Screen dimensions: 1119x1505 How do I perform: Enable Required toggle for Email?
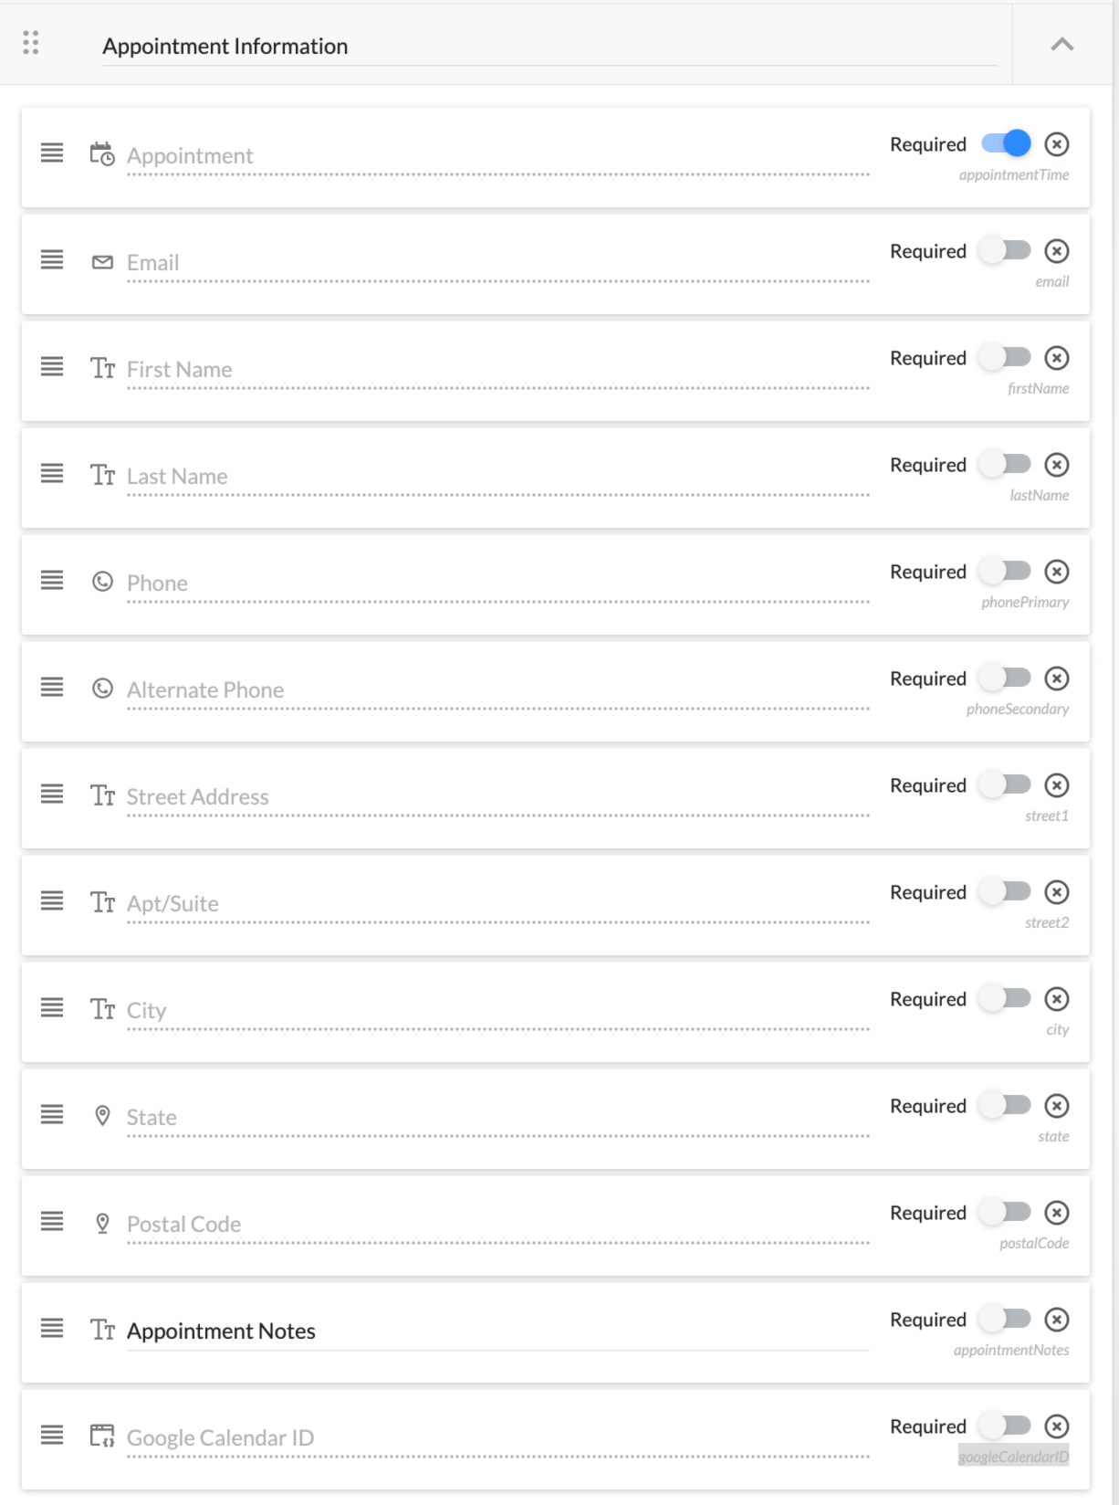point(1006,251)
